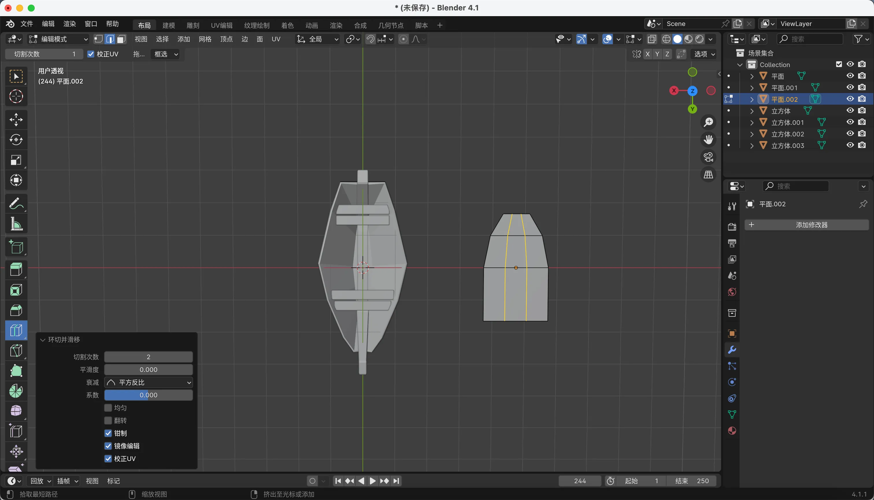Screen dimensions: 874x500
Task: Select the Extrude Region tool
Action: [16, 270]
